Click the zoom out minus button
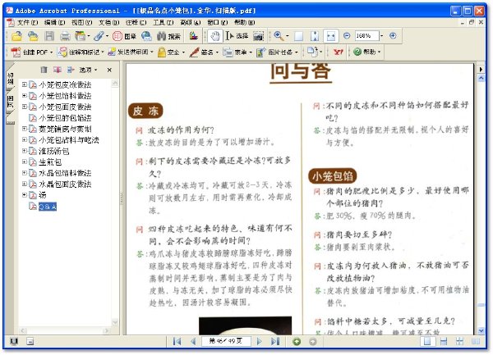This screenshot has height=355, width=493. 347,36
